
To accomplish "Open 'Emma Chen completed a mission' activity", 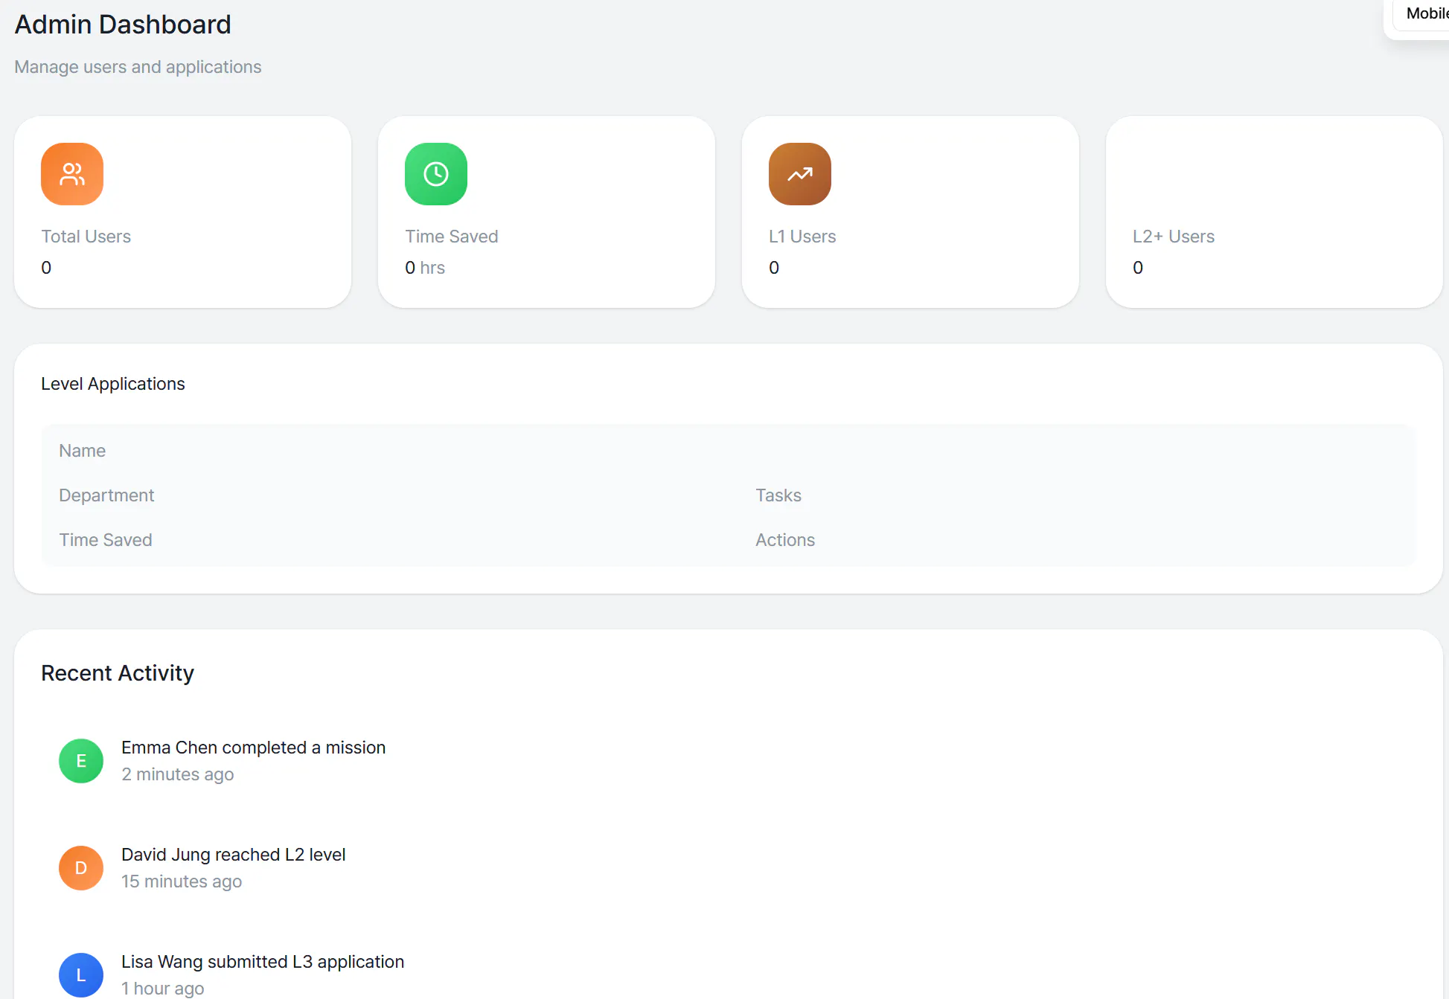I will coord(254,748).
